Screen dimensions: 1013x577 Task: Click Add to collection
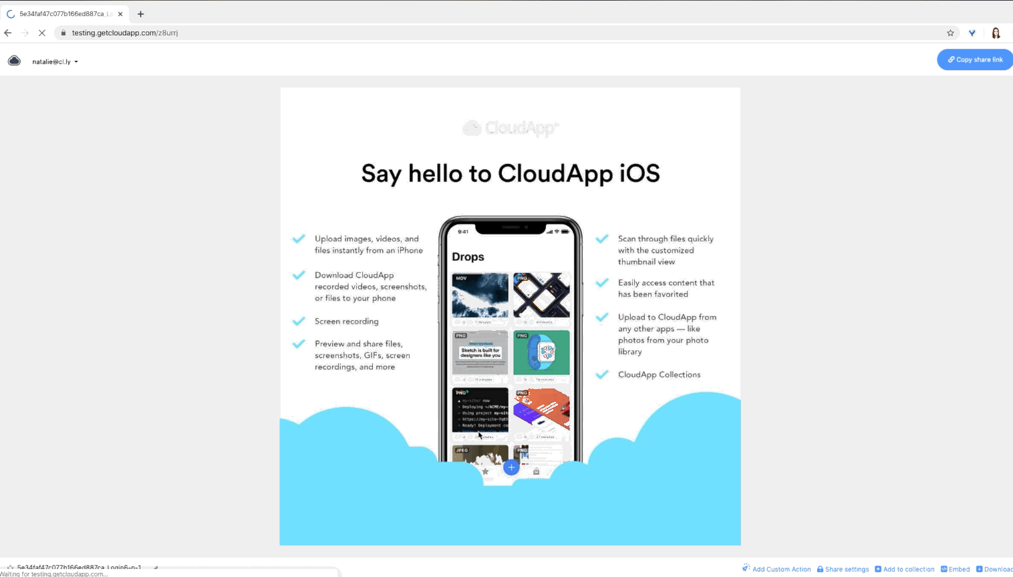[905, 569]
